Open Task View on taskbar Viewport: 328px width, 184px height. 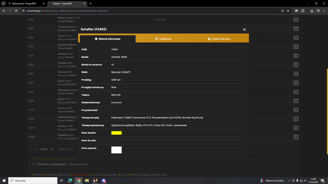tap(61, 180)
